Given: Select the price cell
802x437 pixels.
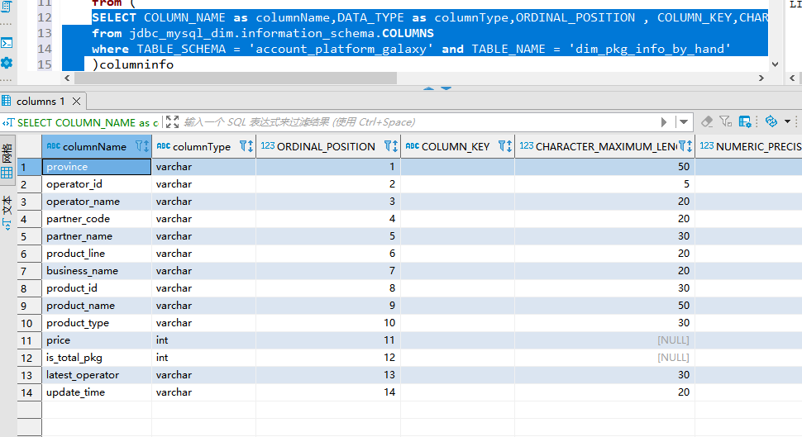Looking at the screenshot, I should (x=97, y=340).
